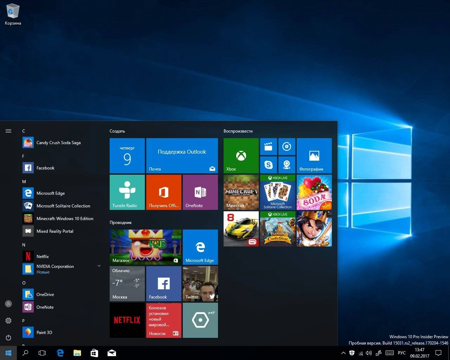Screen dimensions: 450x360
Task: Click the letter N header in app list
Action: (x=24, y=245)
